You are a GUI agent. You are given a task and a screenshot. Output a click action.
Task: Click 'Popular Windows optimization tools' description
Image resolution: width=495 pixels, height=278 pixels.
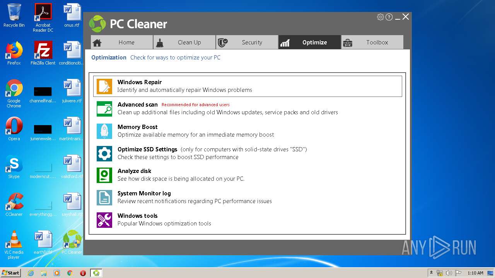(x=164, y=224)
